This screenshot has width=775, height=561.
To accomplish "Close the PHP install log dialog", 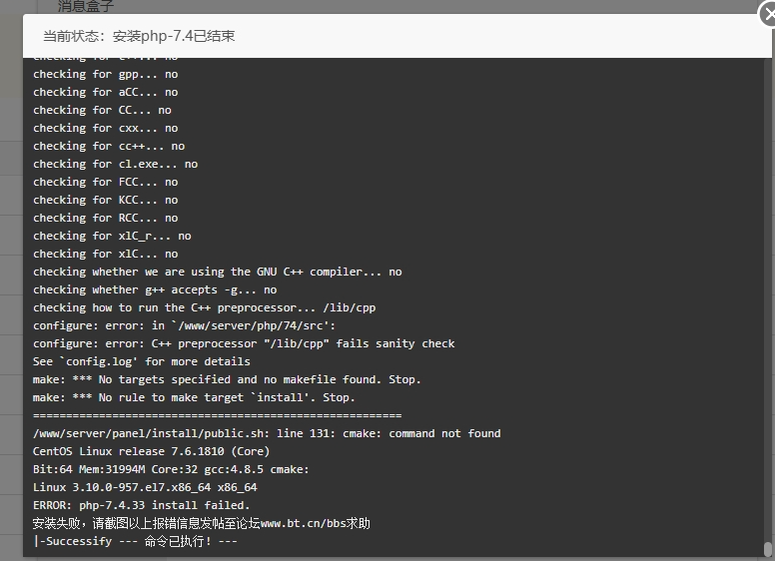I will click(768, 14).
